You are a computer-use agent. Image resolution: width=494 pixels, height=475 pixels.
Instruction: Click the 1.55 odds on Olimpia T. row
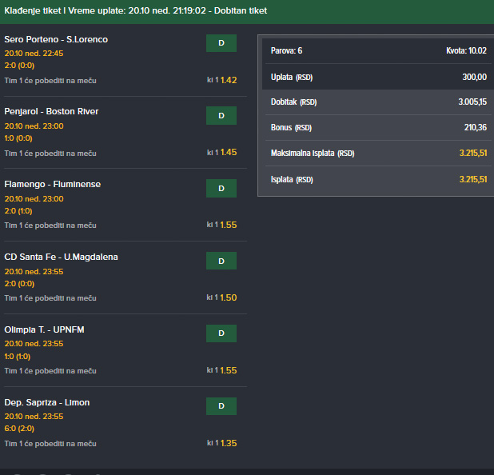point(229,370)
